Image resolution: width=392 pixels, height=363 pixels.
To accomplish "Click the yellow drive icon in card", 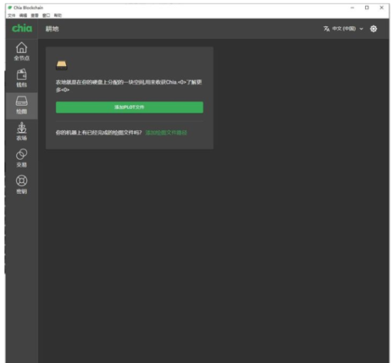I will point(61,65).
